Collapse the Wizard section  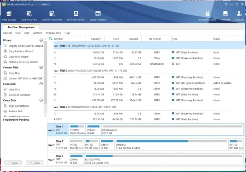pyautogui.click(x=41, y=40)
